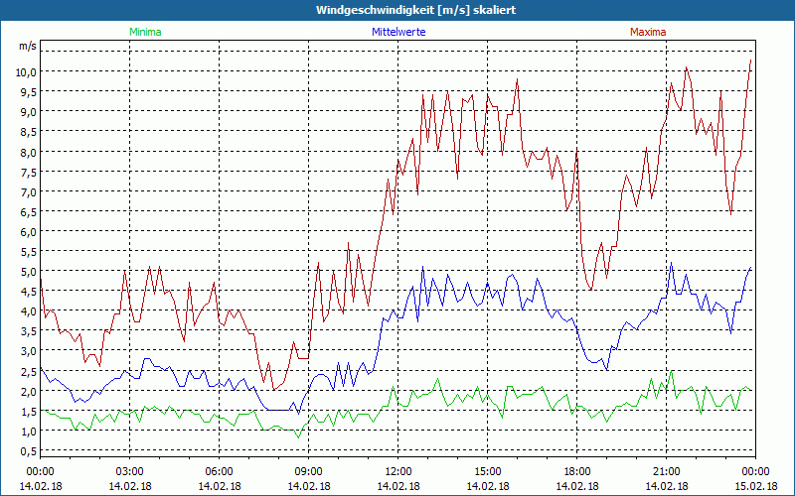Click the '1,5' y-axis value

point(28,411)
